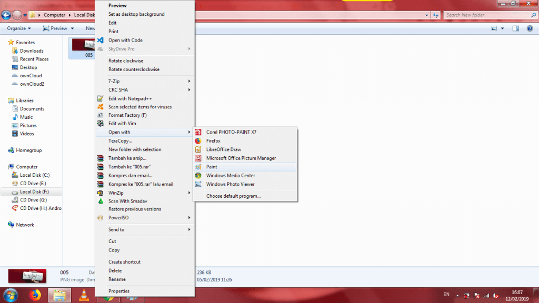Click the Explorer back arrow button

(6, 15)
